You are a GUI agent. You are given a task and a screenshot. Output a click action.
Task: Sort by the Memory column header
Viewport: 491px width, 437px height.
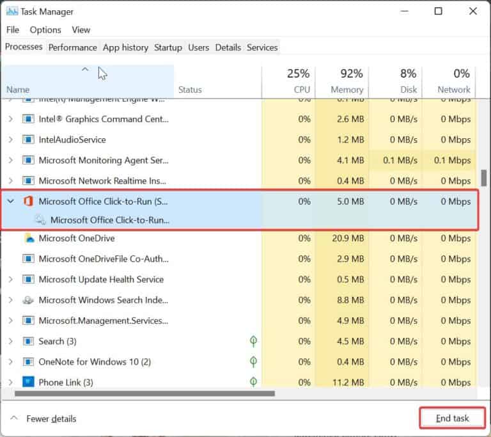pyautogui.click(x=342, y=81)
